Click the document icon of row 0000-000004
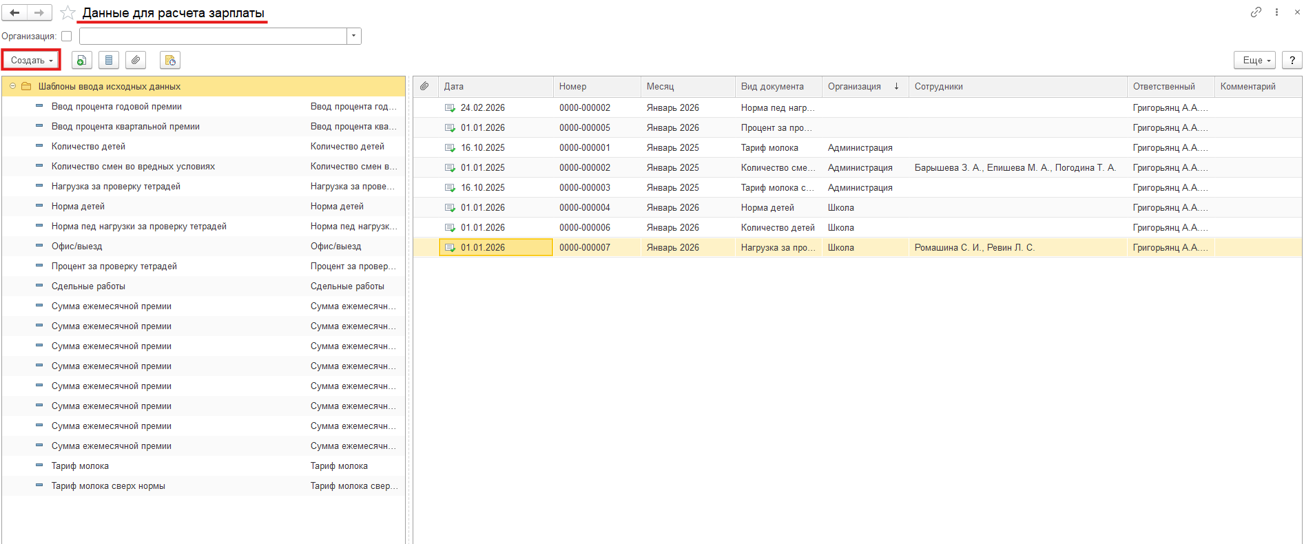The height and width of the screenshot is (544, 1304). coord(450,208)
